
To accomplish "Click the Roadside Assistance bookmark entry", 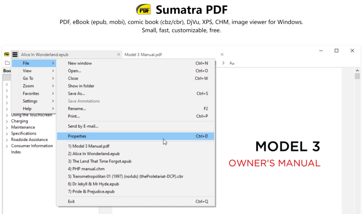I will tap(29, 140).
